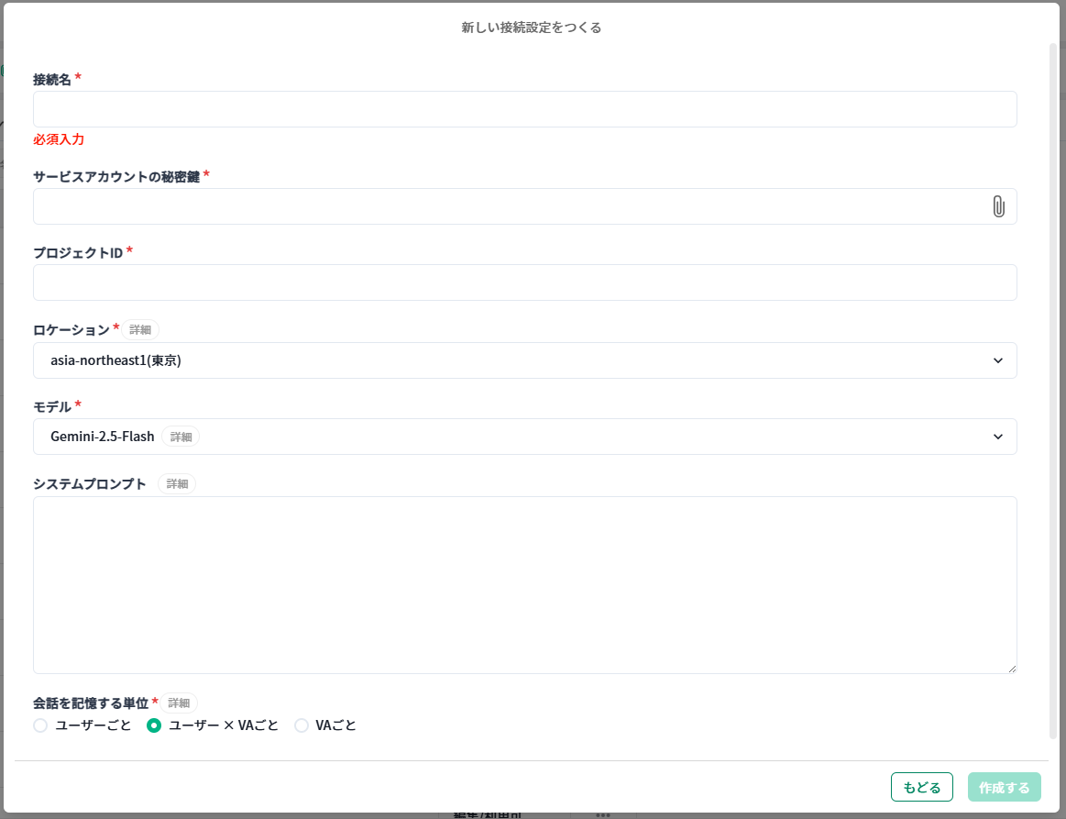1066x819 pixels.
Task: Click the paperclip attach icon for the secret key
Action: (x=998, y=206)
